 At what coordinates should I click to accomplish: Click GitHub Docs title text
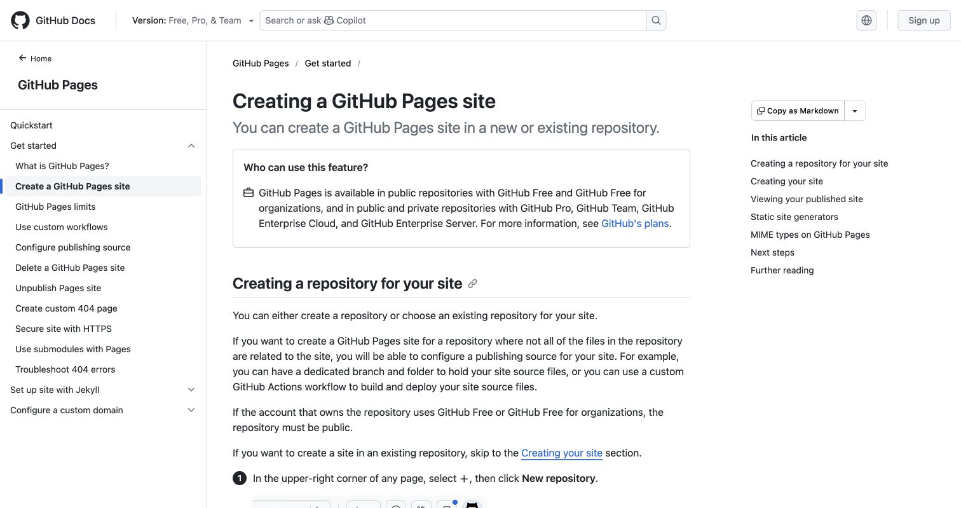(x=65, y=20)
